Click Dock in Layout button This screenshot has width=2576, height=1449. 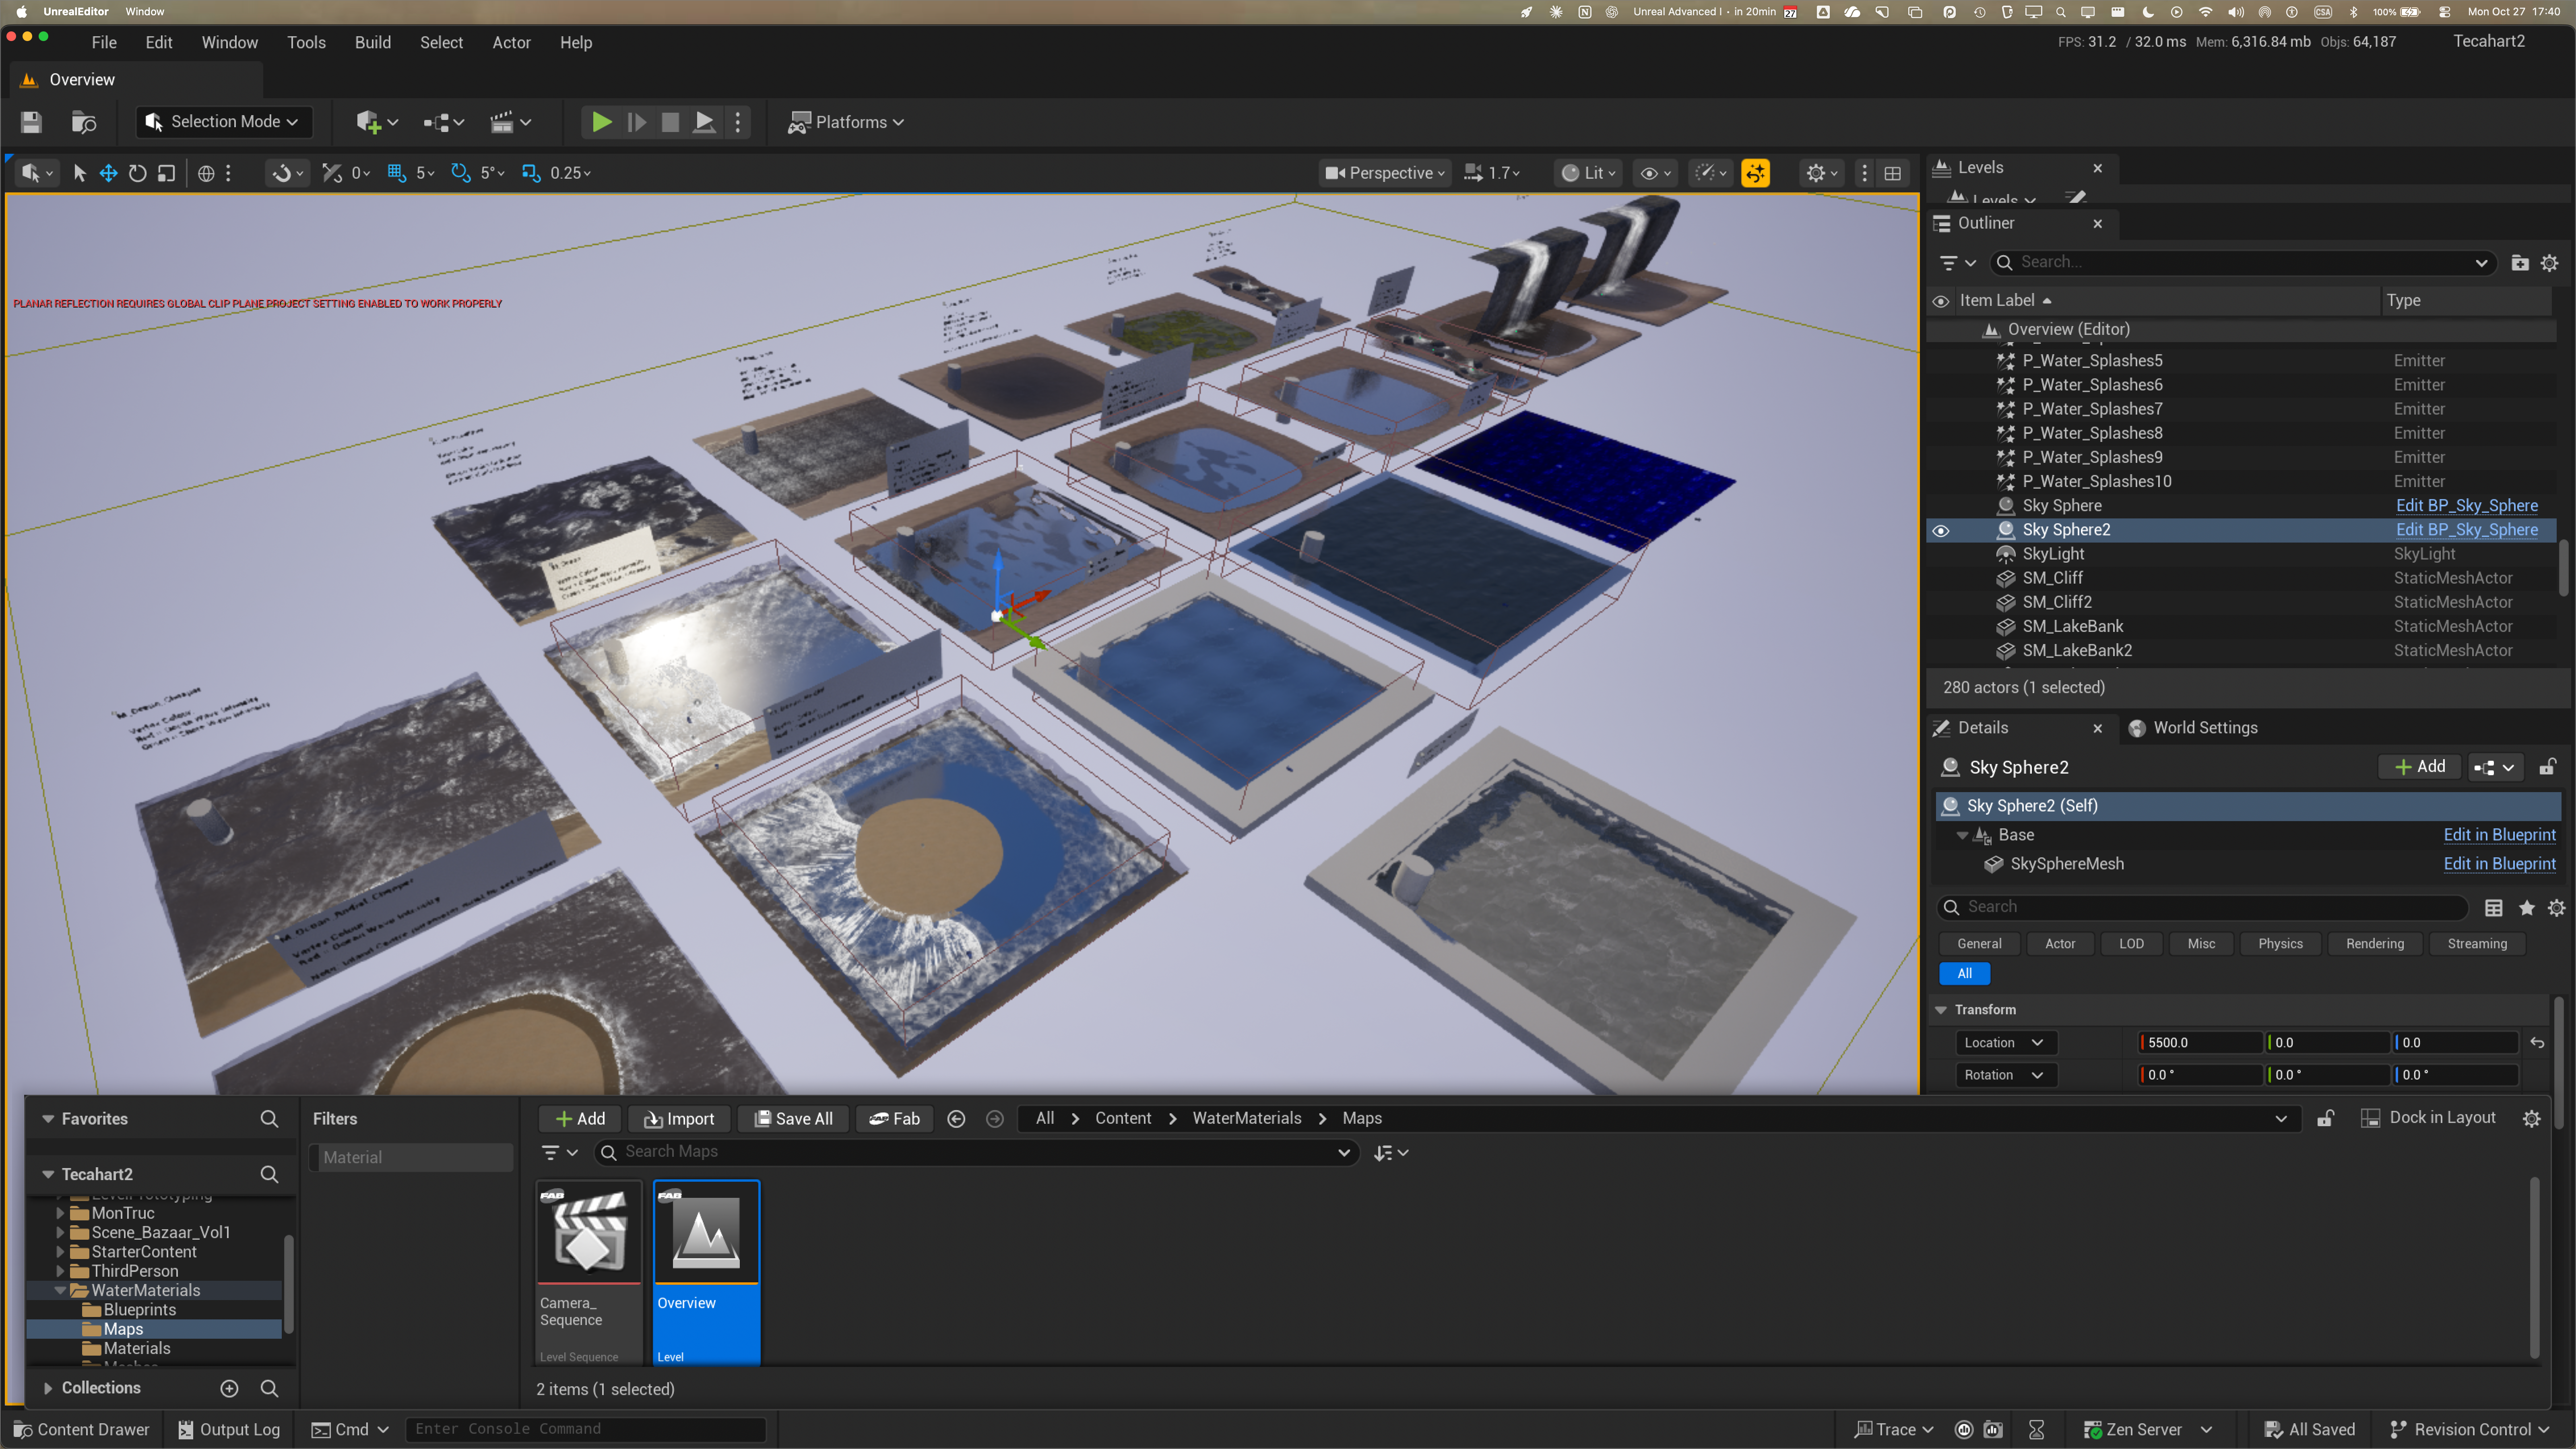pyautogui.click(x=2428, y=1118)
